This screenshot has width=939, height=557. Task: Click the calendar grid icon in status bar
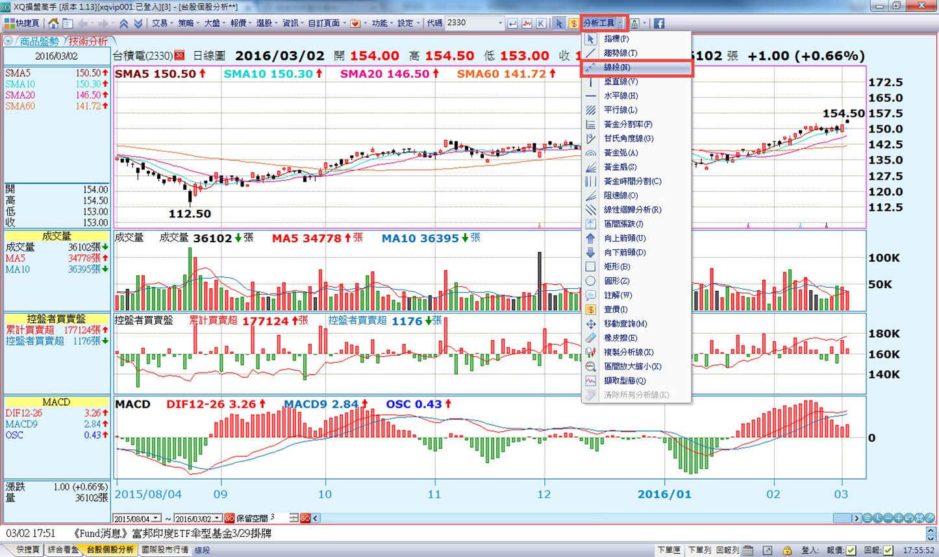point(748,551)
